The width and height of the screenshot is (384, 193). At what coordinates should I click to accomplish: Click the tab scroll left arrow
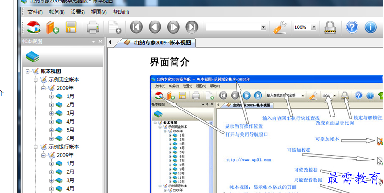coord(110,42)
